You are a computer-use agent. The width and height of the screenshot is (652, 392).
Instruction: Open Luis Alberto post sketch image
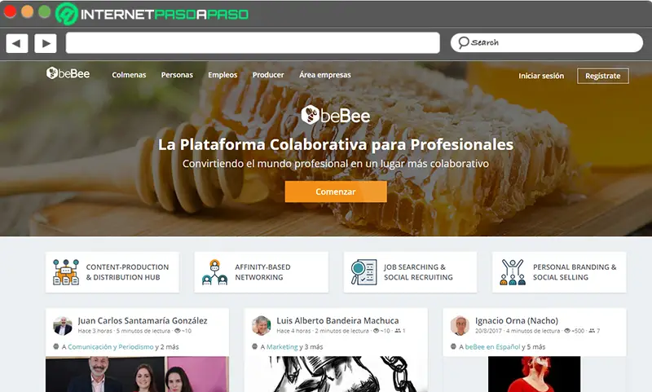coord(336,374)
